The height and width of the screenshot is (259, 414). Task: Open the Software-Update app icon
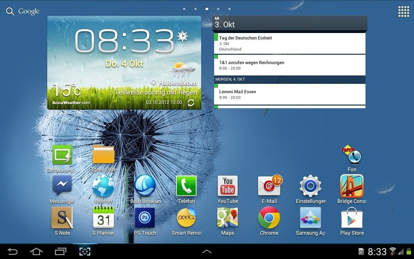pos(62,155)
